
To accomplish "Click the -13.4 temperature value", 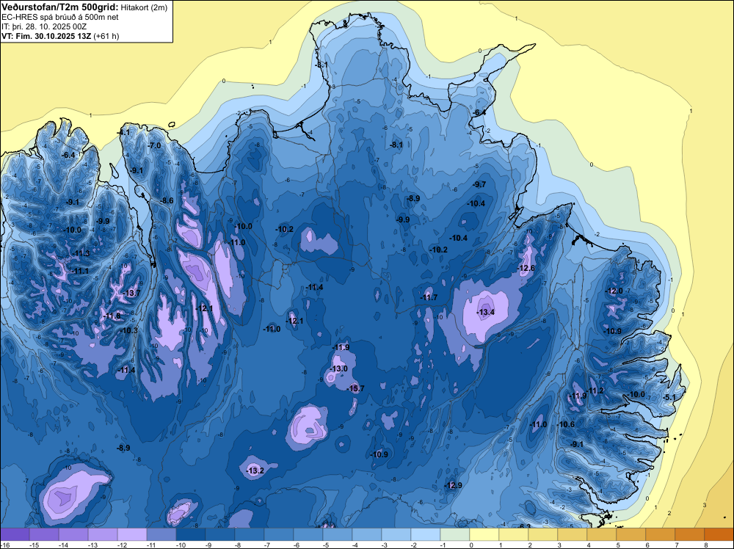I will pyautogui.click(x=485, y=312).
